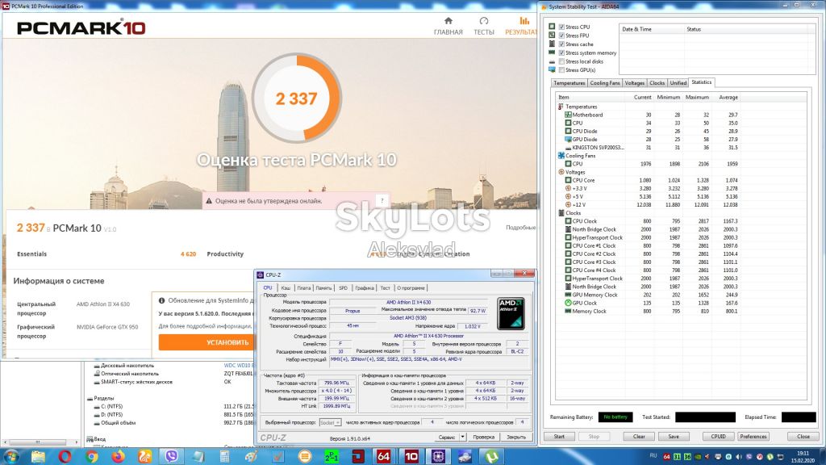Screen dimensions: 826x465
Task: Open Viber from the taskbar
Action: coord(171,456)
